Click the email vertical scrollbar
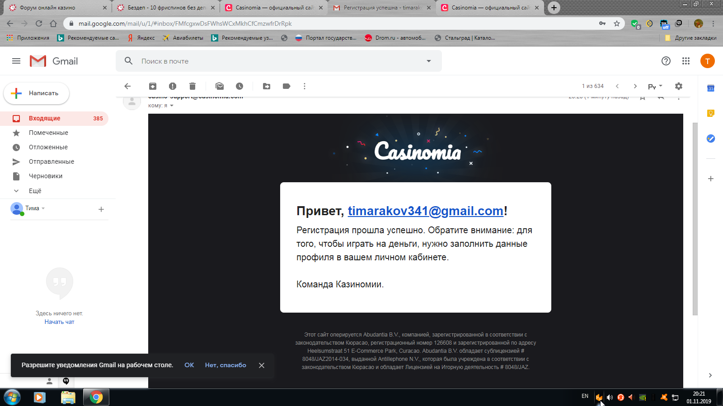Screen dimensions: 723x406 click(x=695, y=219)
